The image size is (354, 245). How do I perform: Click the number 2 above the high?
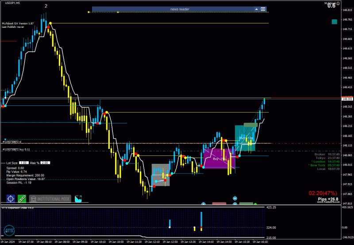(46, 6)
